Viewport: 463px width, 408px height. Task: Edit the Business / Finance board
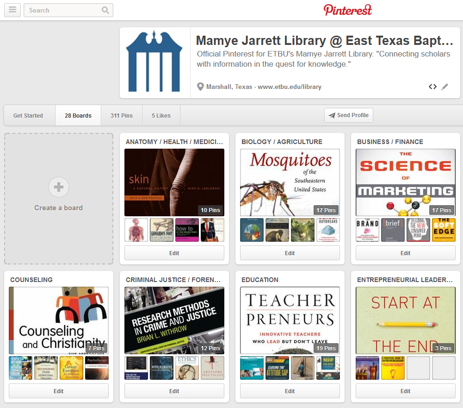point(406,253)
